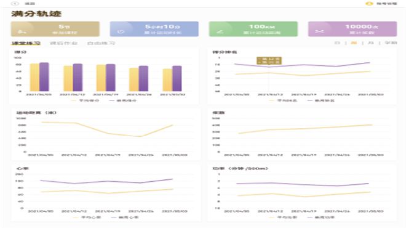The width and height of the screenshot is (406, 228).
Task: Click the clock icon in the blue card
Action: pyautogui.click(x=121, y=32)
